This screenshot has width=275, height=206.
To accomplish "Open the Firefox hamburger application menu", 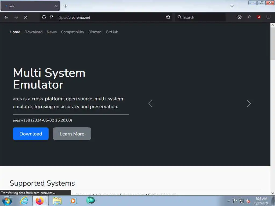I will point(269,17).
